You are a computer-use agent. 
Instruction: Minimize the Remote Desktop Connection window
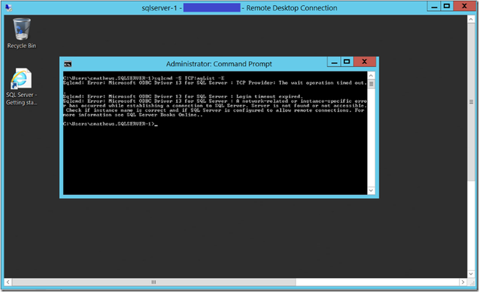pos(434,7)
